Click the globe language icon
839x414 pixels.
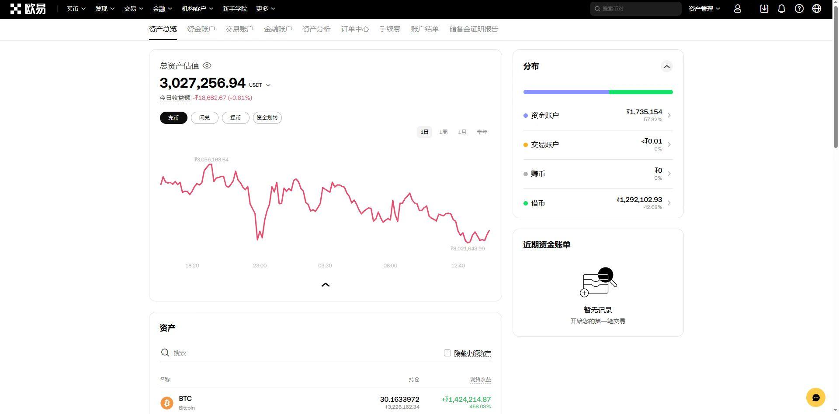click(816, 9)
